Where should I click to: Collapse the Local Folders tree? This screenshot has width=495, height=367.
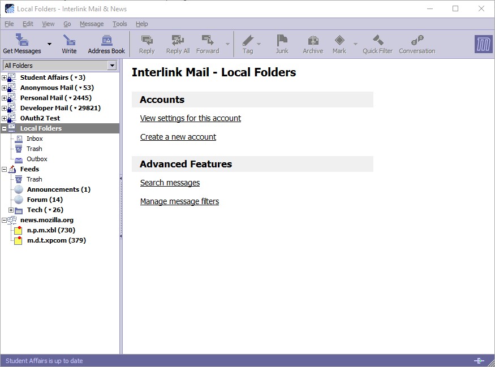[x=4, y=128]
